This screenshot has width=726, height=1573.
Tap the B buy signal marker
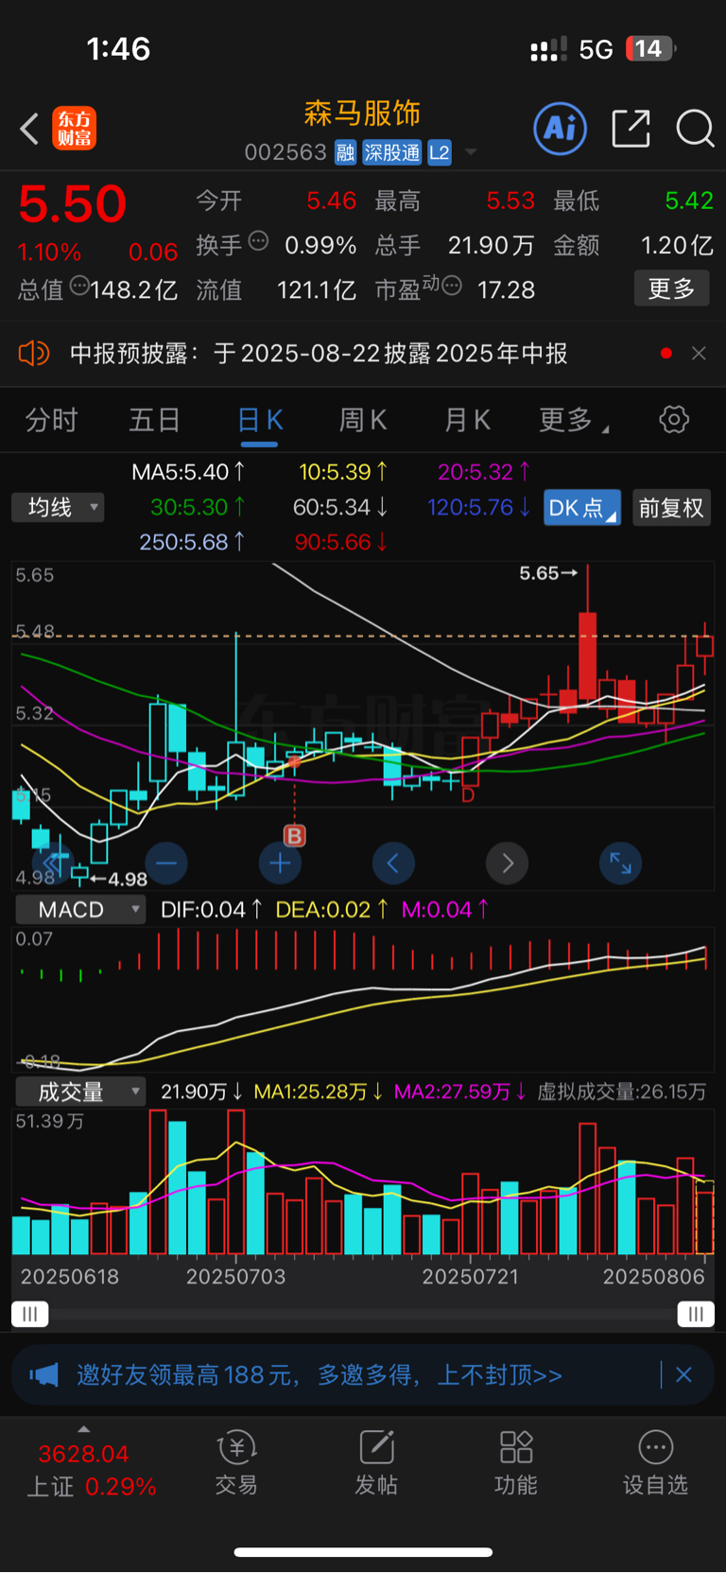(295, 835)
